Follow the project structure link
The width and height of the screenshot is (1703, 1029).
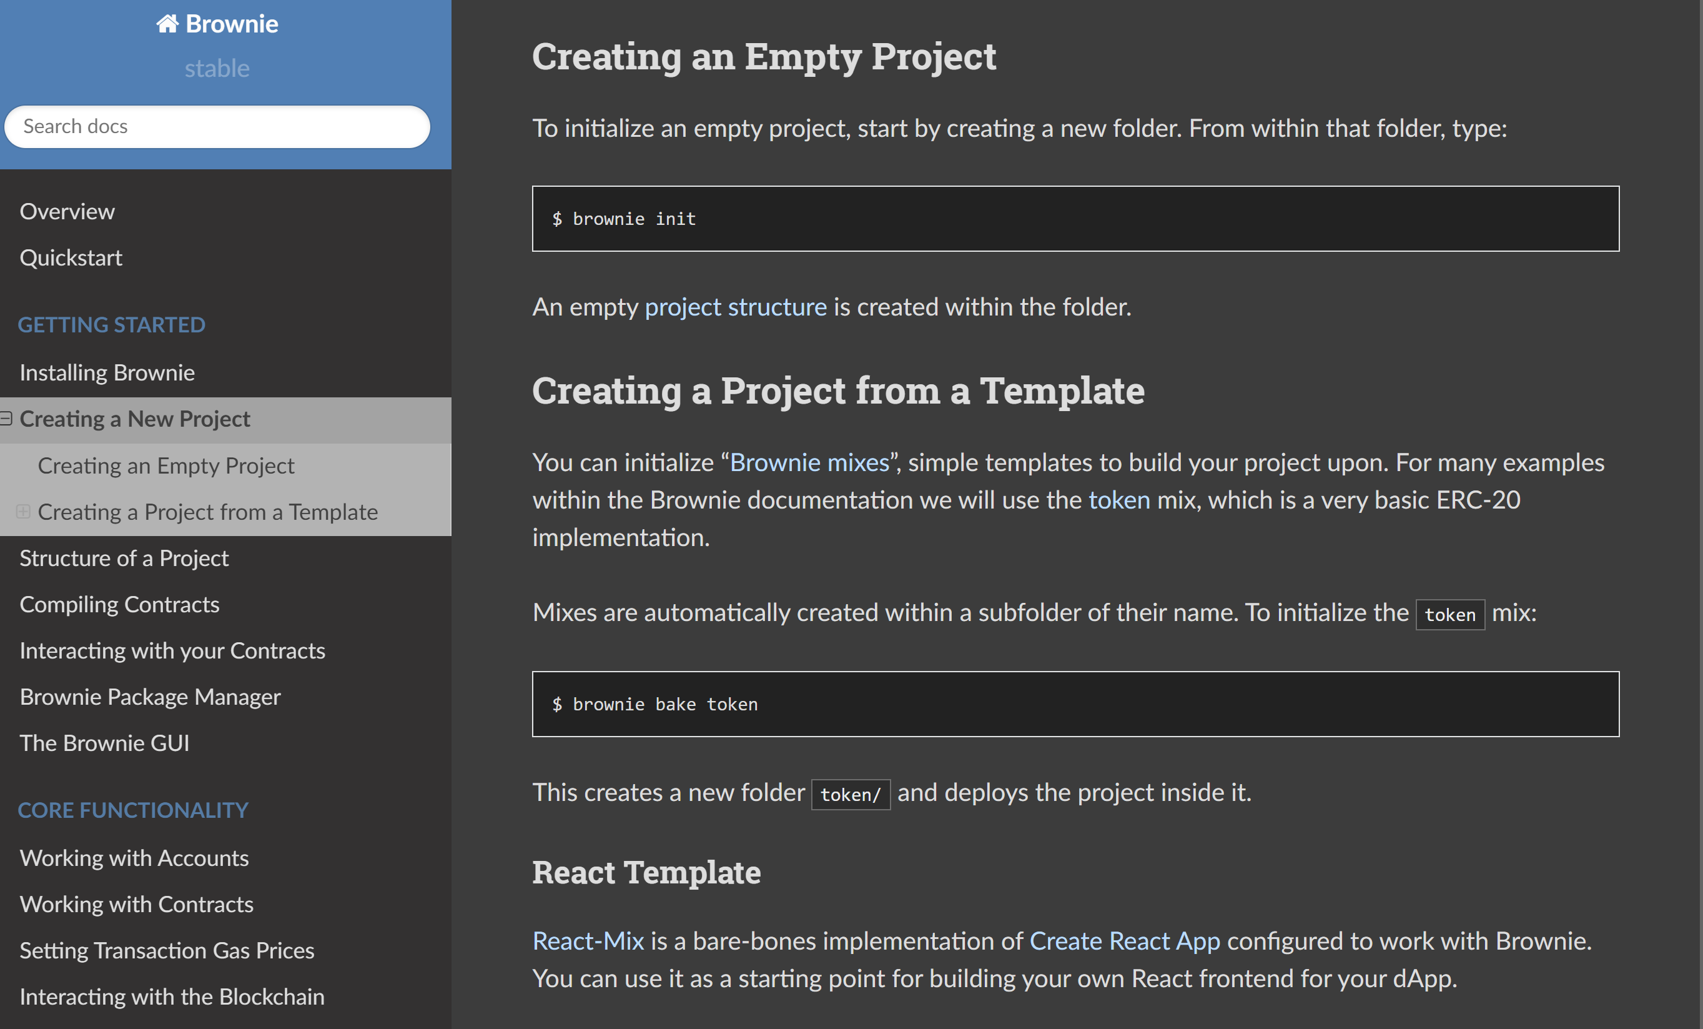click(x=736, y=307)
